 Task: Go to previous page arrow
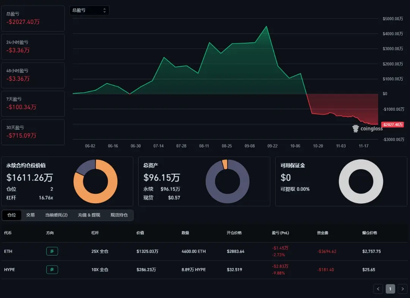(378, 289)
